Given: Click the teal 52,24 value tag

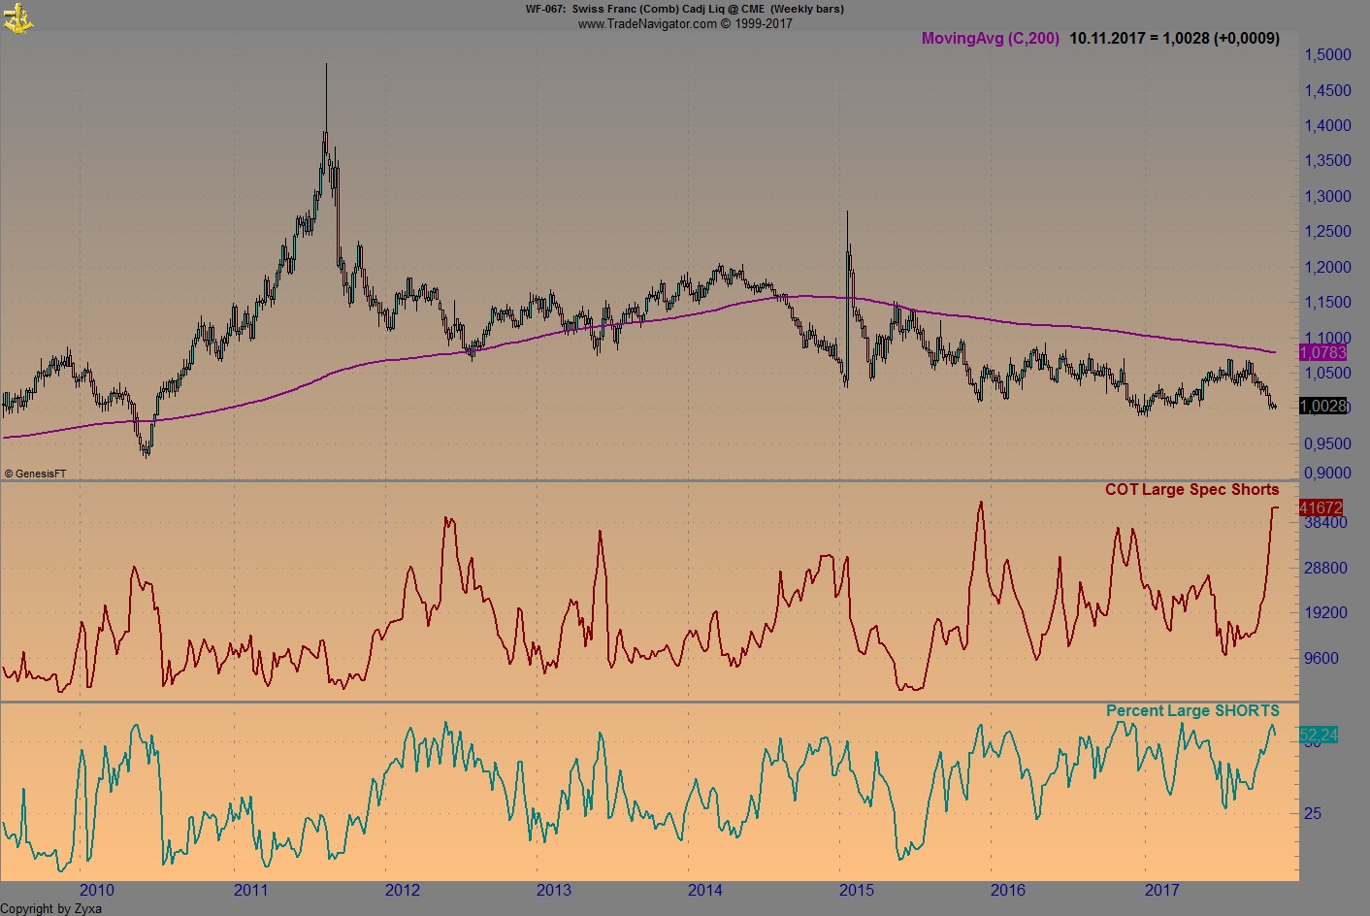Looking at the screenshot, I should tap(1319, 736).
